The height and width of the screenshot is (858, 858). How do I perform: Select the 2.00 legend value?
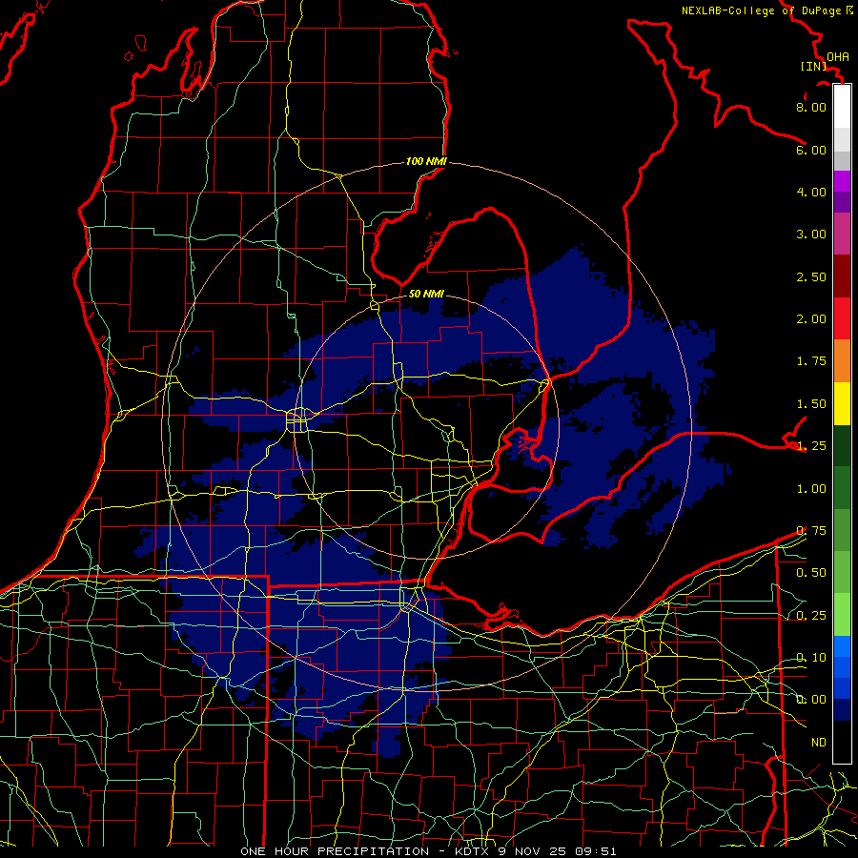[x=811, y=319]
